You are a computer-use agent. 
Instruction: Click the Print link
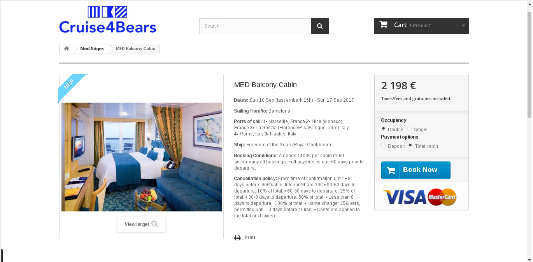250,238
